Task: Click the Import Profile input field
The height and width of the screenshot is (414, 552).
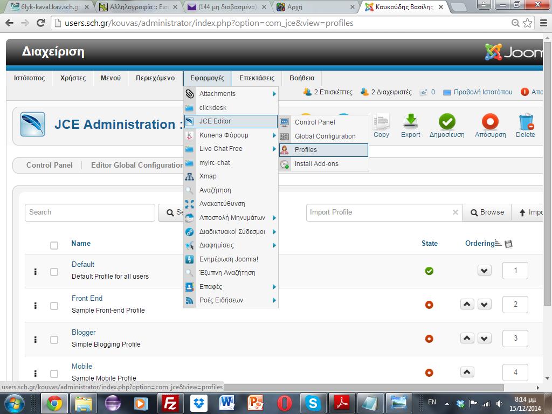Action: click(384, 212)
